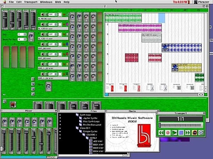Click the Rewind button in the Transport window
Screen dimensions: 213x159
tap(161, 132)
